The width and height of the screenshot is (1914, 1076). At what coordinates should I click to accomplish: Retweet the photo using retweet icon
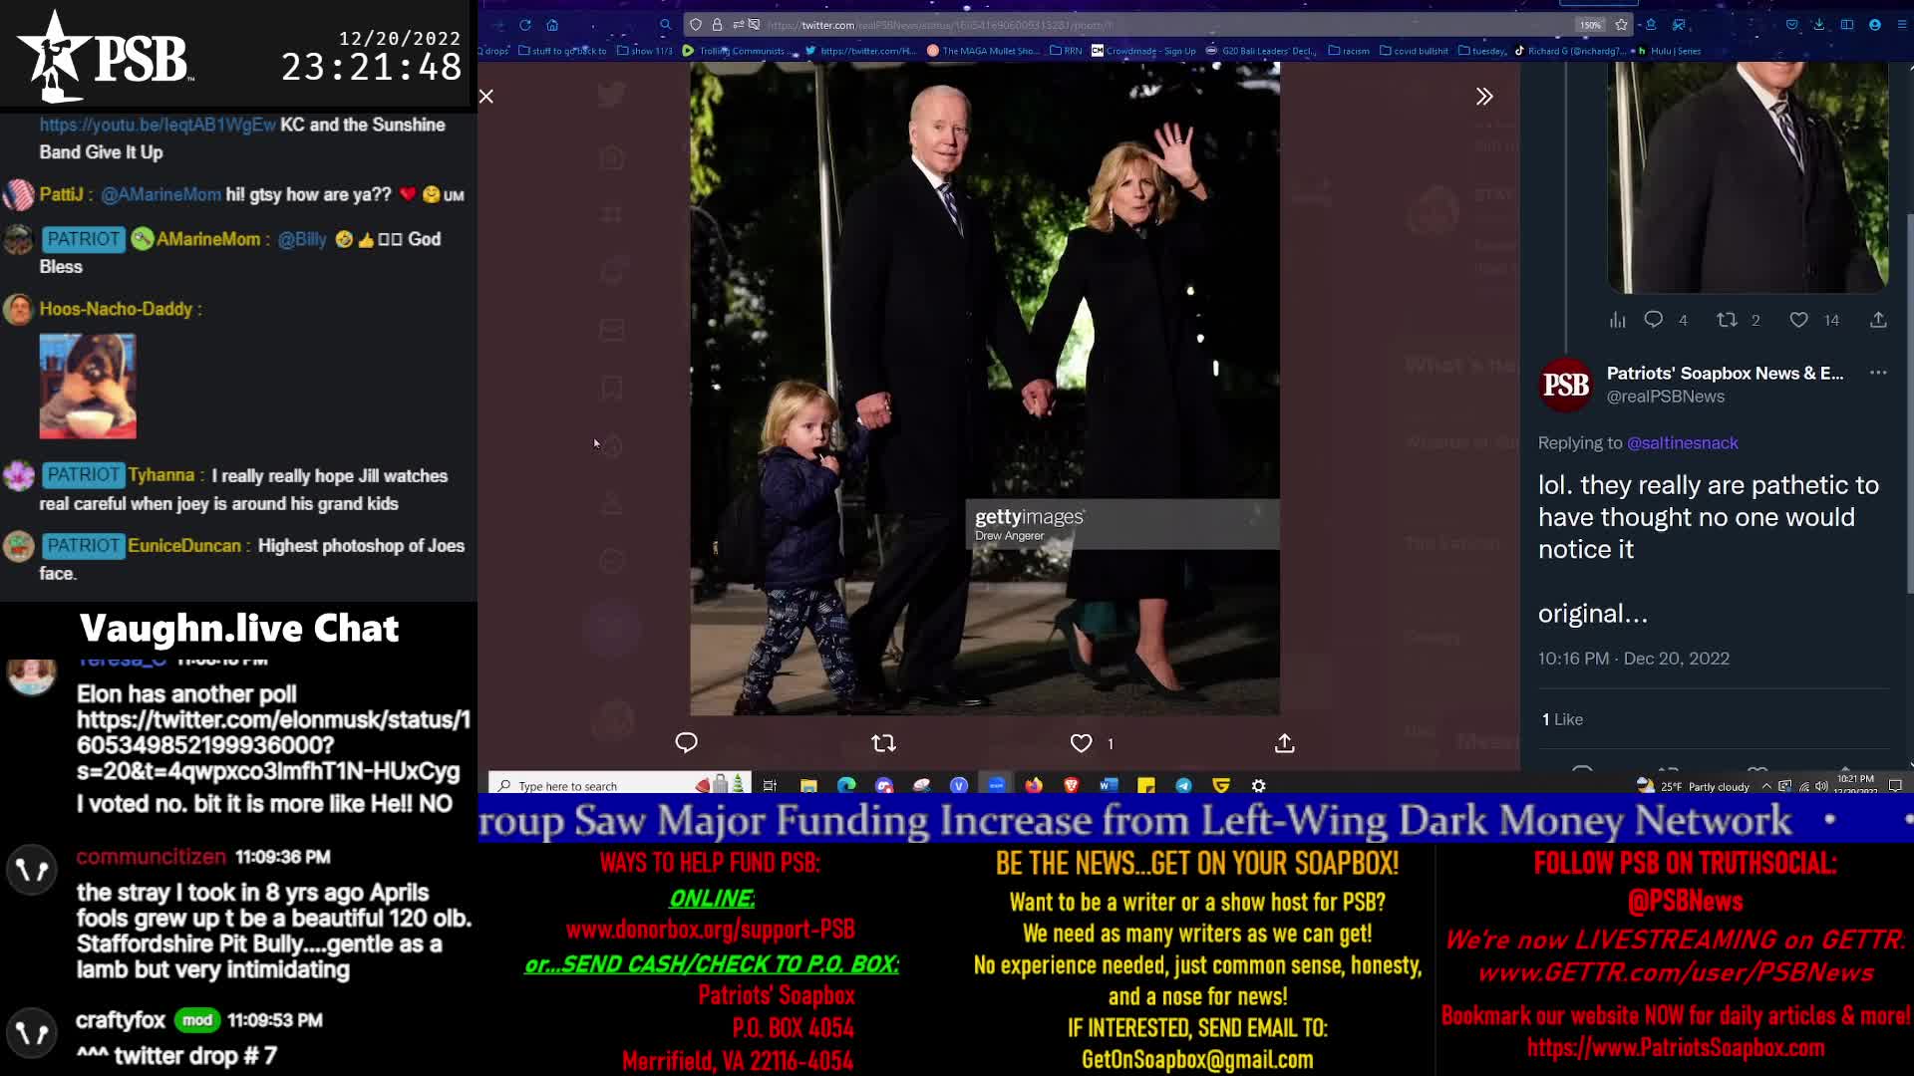(883, 743)
